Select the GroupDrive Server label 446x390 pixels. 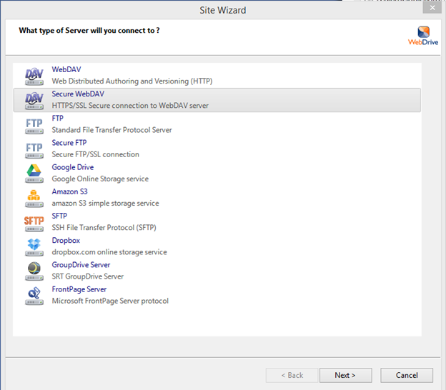click(81, 265)
